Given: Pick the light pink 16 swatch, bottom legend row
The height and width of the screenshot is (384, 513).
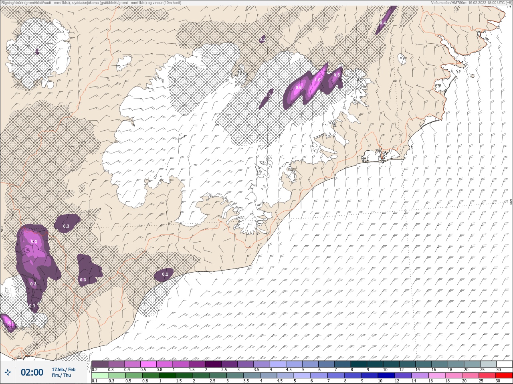Looking at the screenshot, I should click(x=436, y=376).
